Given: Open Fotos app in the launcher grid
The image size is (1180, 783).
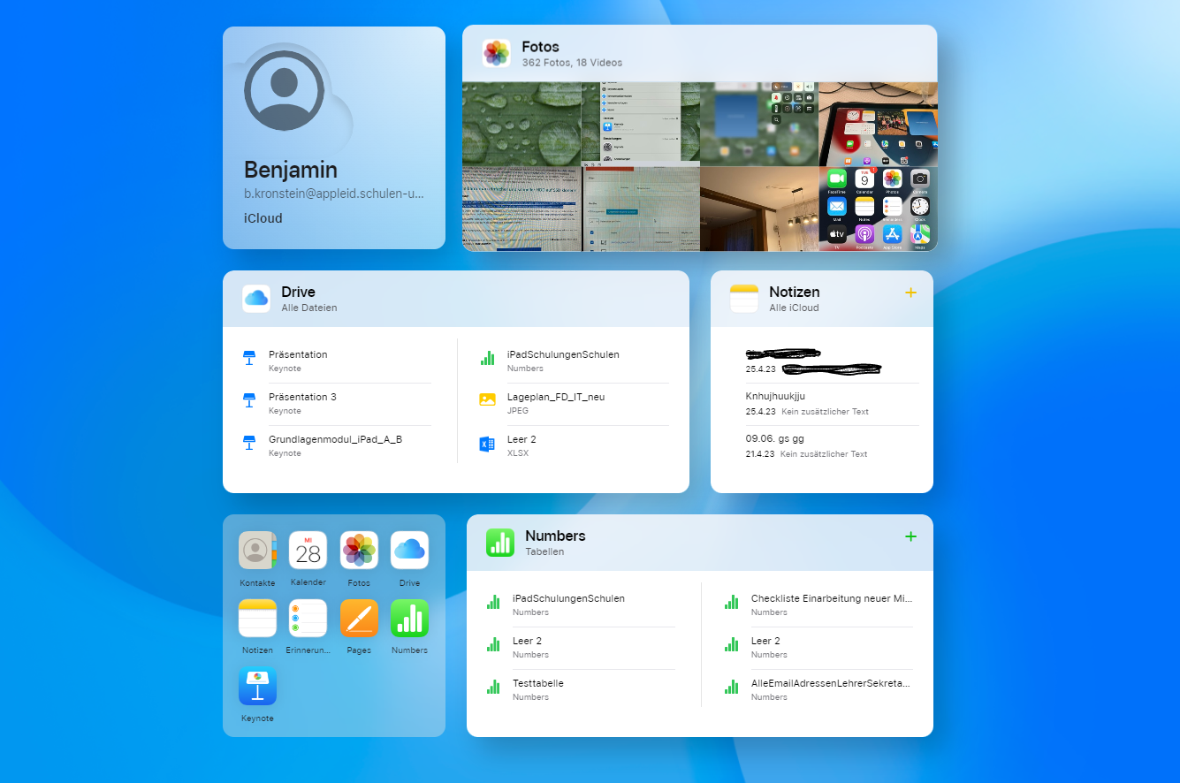Looking at the screenshot, I should tap(359, 550).
